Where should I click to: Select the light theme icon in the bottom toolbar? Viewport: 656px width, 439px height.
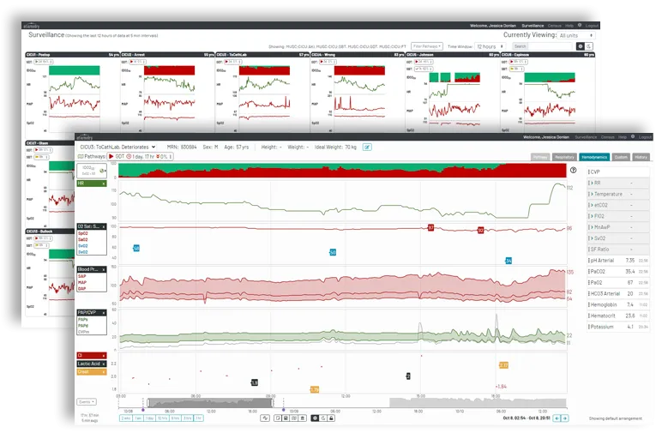[x=315, y=418]
